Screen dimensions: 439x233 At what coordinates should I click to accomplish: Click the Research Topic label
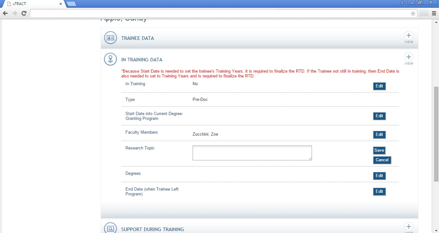140,148
